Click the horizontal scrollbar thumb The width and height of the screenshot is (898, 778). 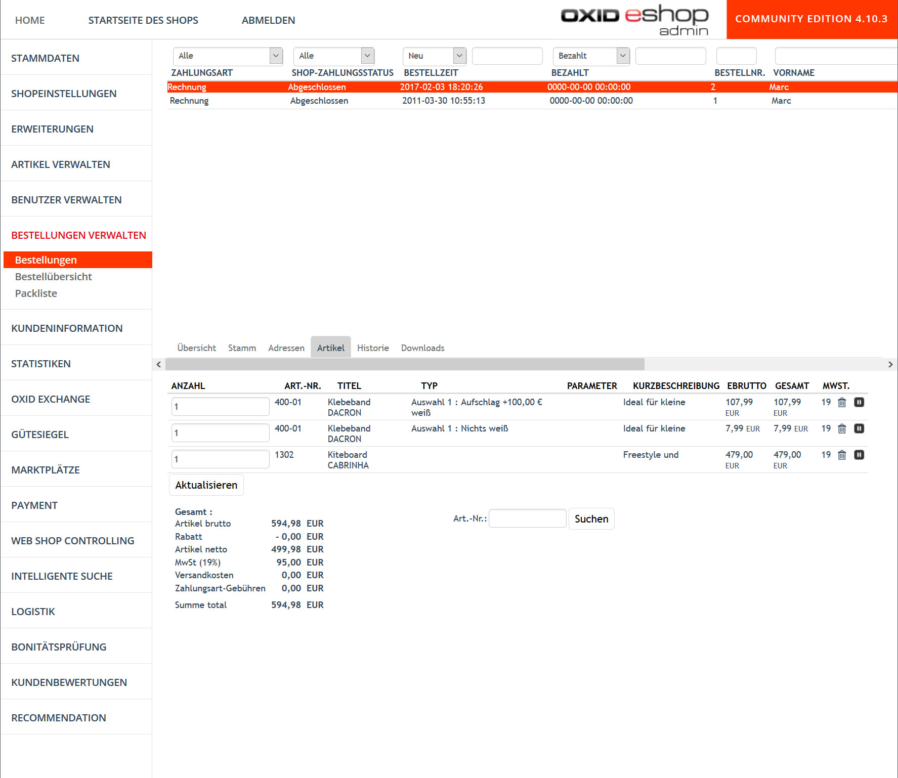pyautogui.click(x=405, y=365)
